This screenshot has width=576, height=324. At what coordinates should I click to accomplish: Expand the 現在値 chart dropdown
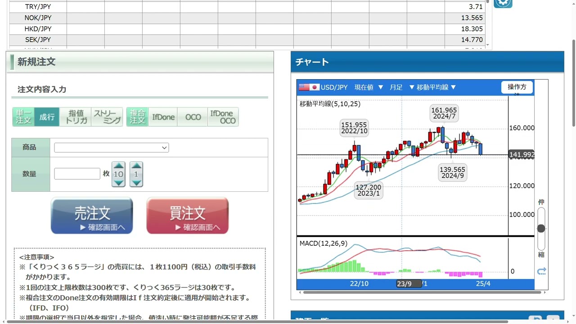(369, 87)
